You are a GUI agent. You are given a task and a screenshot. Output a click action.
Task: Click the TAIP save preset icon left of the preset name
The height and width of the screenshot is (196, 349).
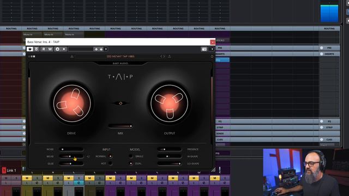tap(72, 57)
